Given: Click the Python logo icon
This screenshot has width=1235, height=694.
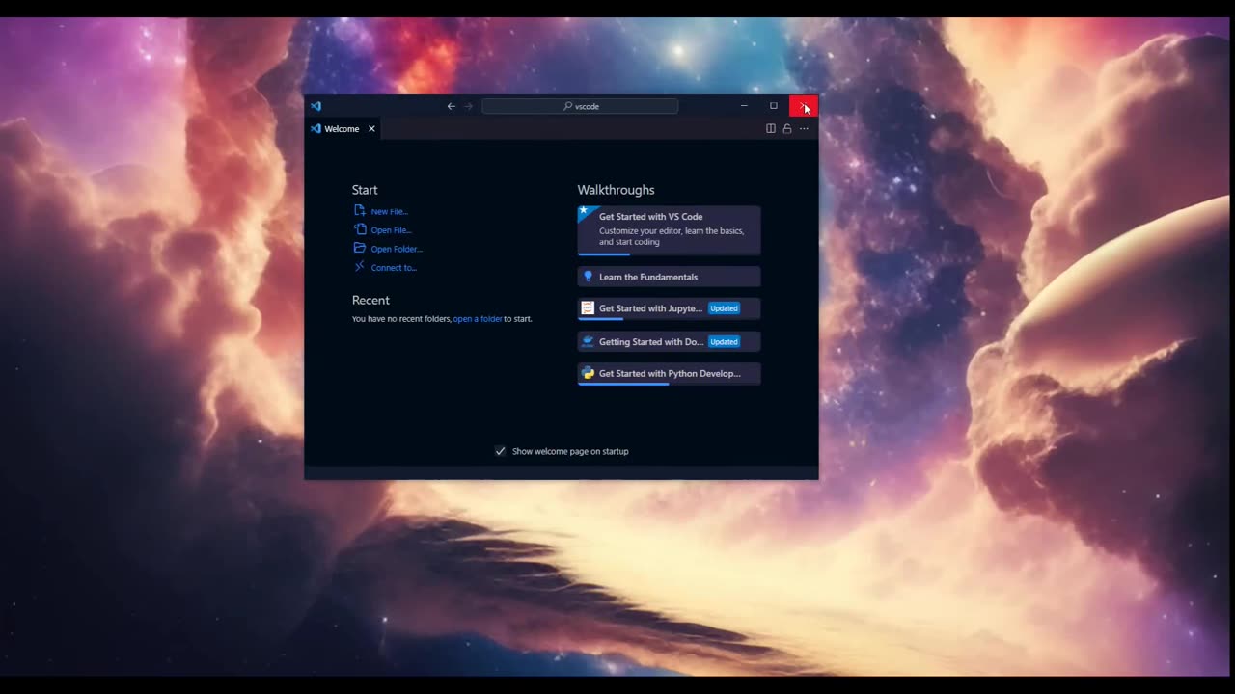Looking at the screenshot, I should click(x=588, y=373).
